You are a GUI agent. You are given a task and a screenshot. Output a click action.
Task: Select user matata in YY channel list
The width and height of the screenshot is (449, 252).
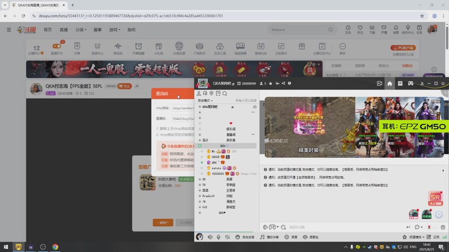[216, 168]
